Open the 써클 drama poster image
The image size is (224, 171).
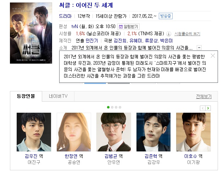31,33
